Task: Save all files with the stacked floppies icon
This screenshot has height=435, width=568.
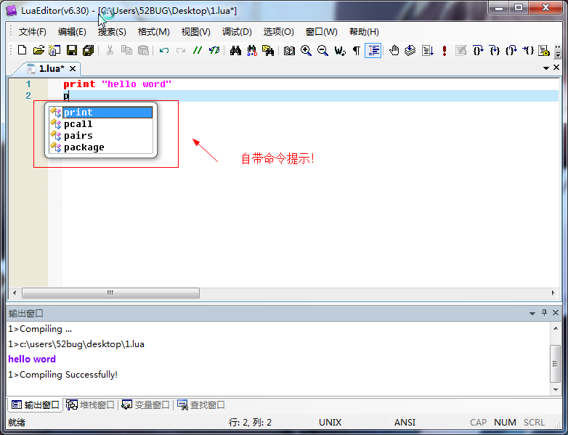Action: tap(88, 50)
